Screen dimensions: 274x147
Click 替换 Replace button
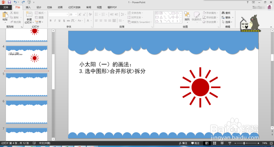tap(227, 17)
